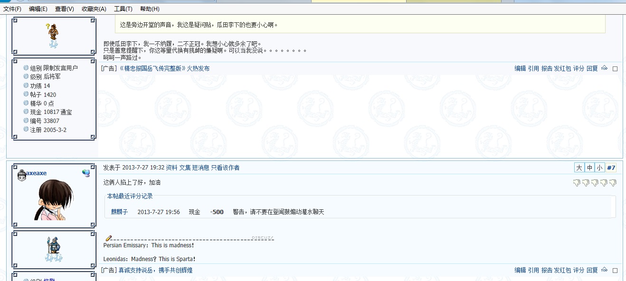Click the third thumbs-down icon in post #7
The image size is (626, 281).
[595, 183]
